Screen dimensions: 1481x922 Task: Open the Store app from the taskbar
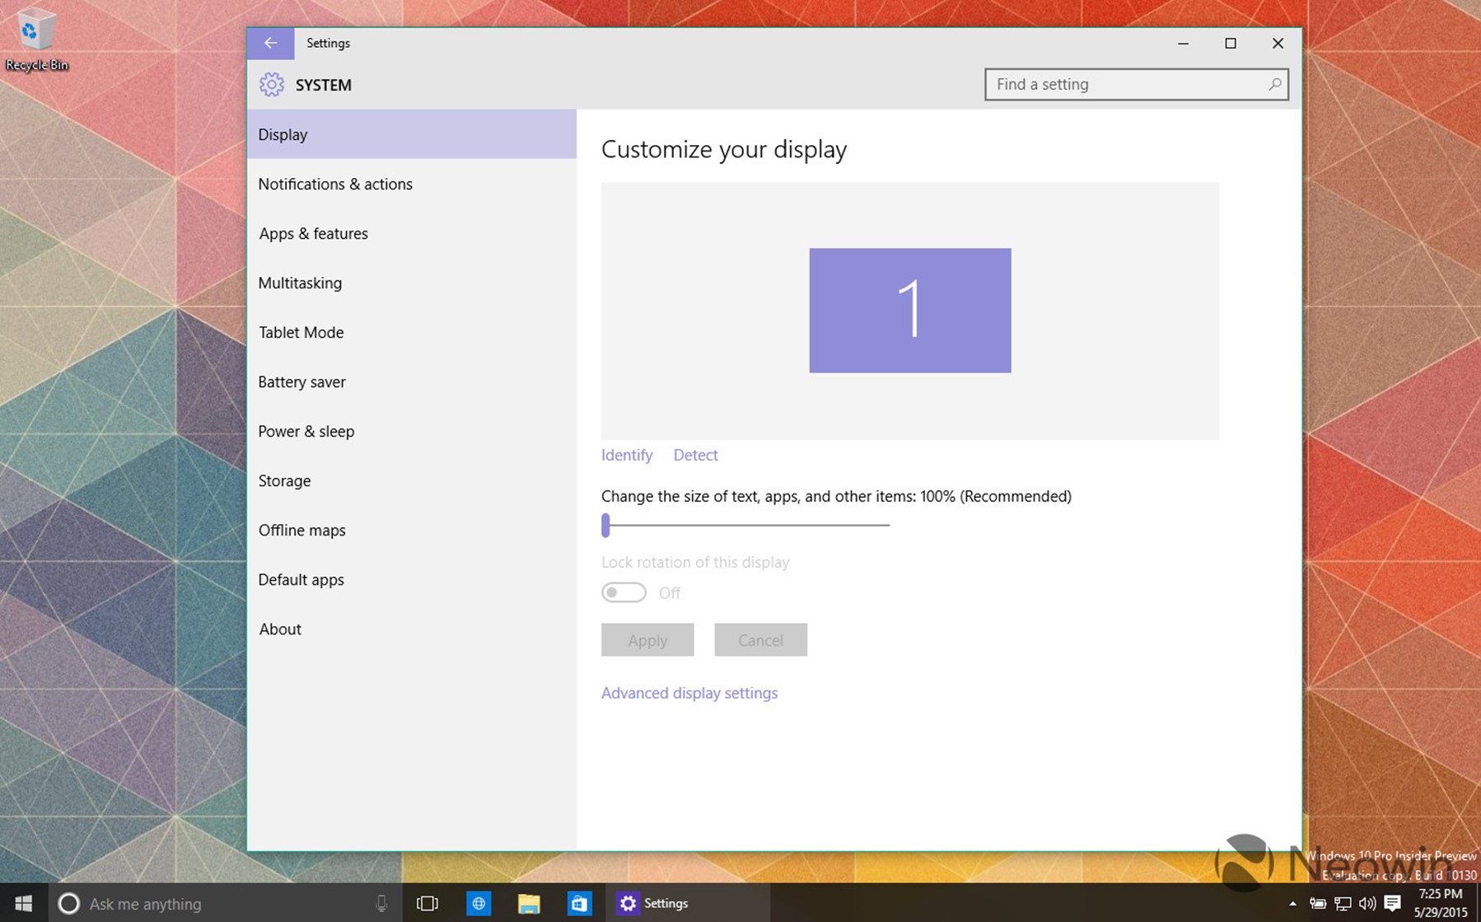579,903
